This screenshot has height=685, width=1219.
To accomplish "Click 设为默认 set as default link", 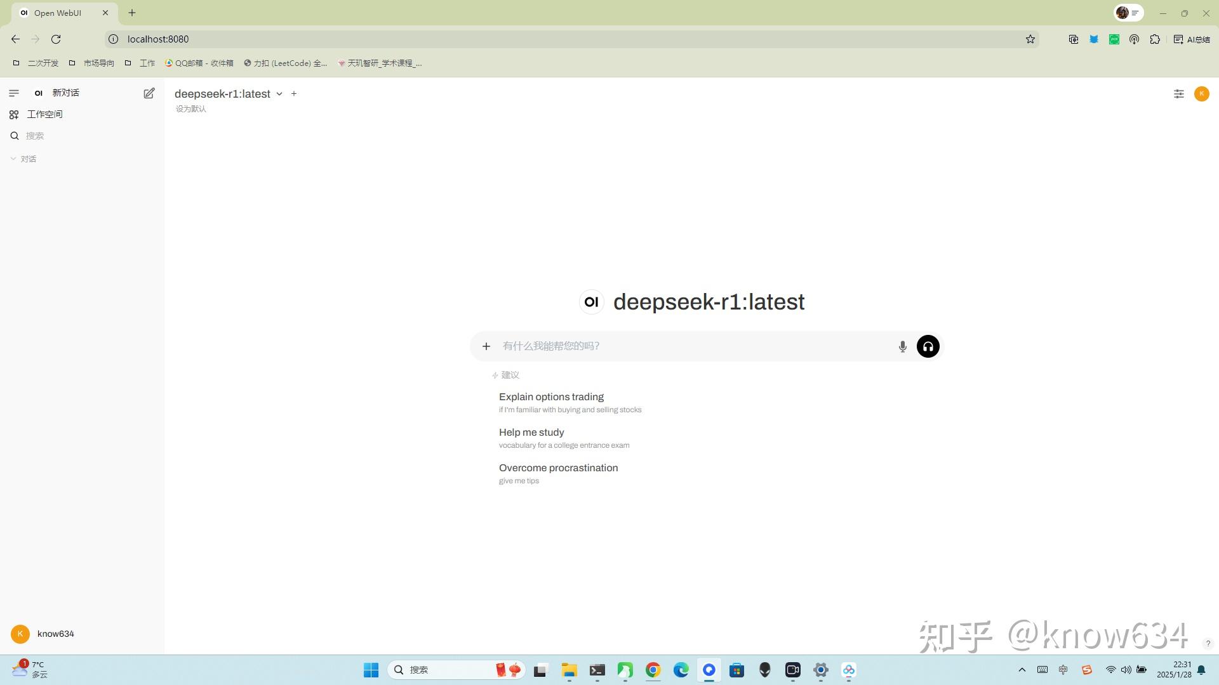I will tap(191, 108).
